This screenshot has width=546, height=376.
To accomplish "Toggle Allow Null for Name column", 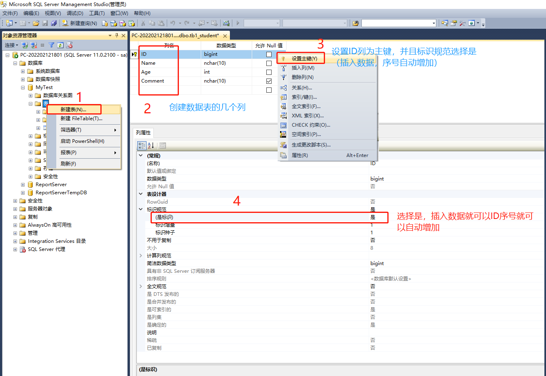I will (269, 63).
